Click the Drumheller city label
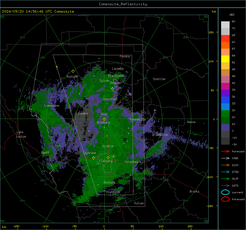Image resolution: width=246 pixels, height=230 pixels. click(x=160, y=135)
